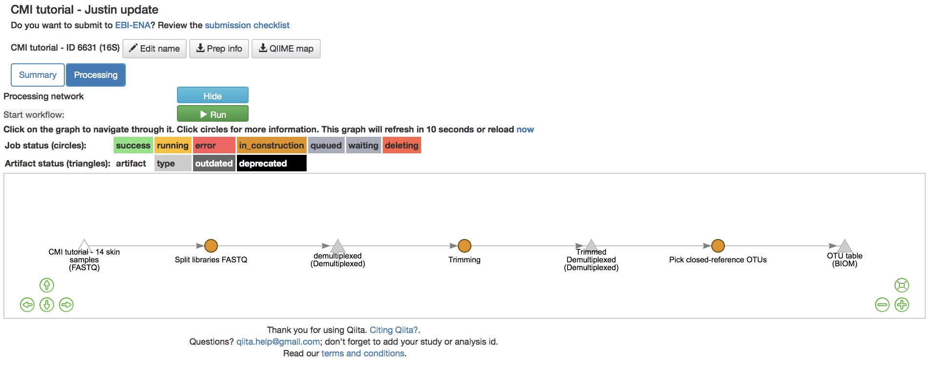Hide the processing network
The image size is (935, 369).
click(x=213, y=95)
